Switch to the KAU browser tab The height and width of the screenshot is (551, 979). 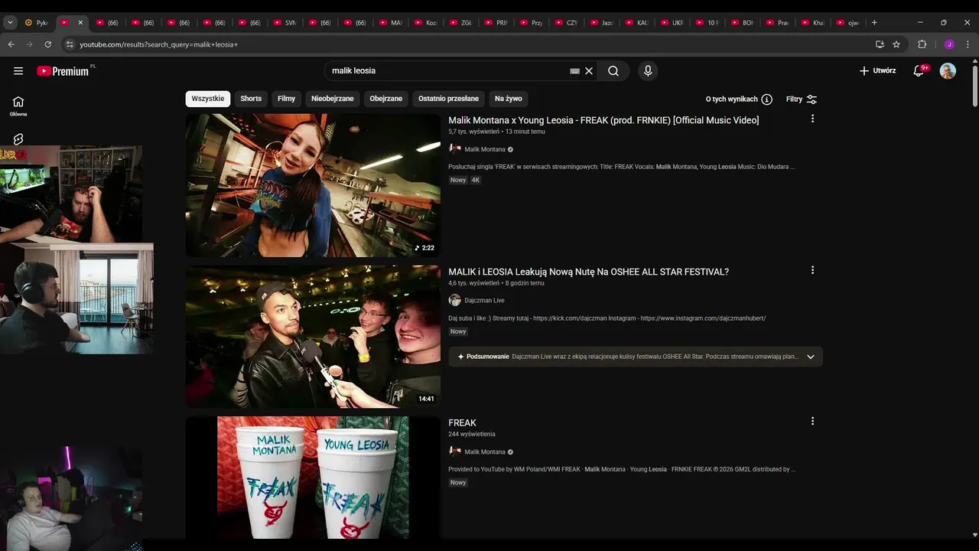(638, 23)
